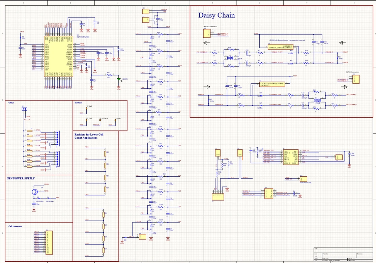
Task: Click the Revision field in title block
Action: [x=365, y=255]
